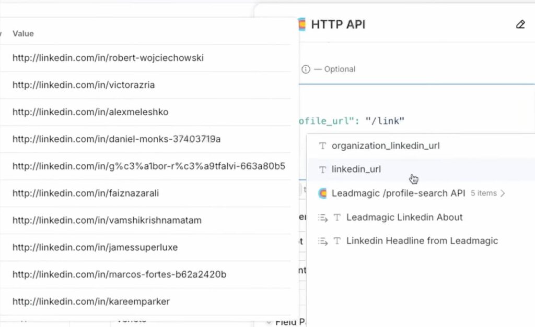
Task: Click the info icon next to Optional
Action: (306, 69)
